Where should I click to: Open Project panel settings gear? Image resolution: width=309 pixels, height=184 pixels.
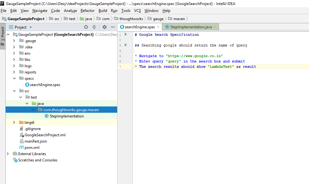(x=105, y=27)
